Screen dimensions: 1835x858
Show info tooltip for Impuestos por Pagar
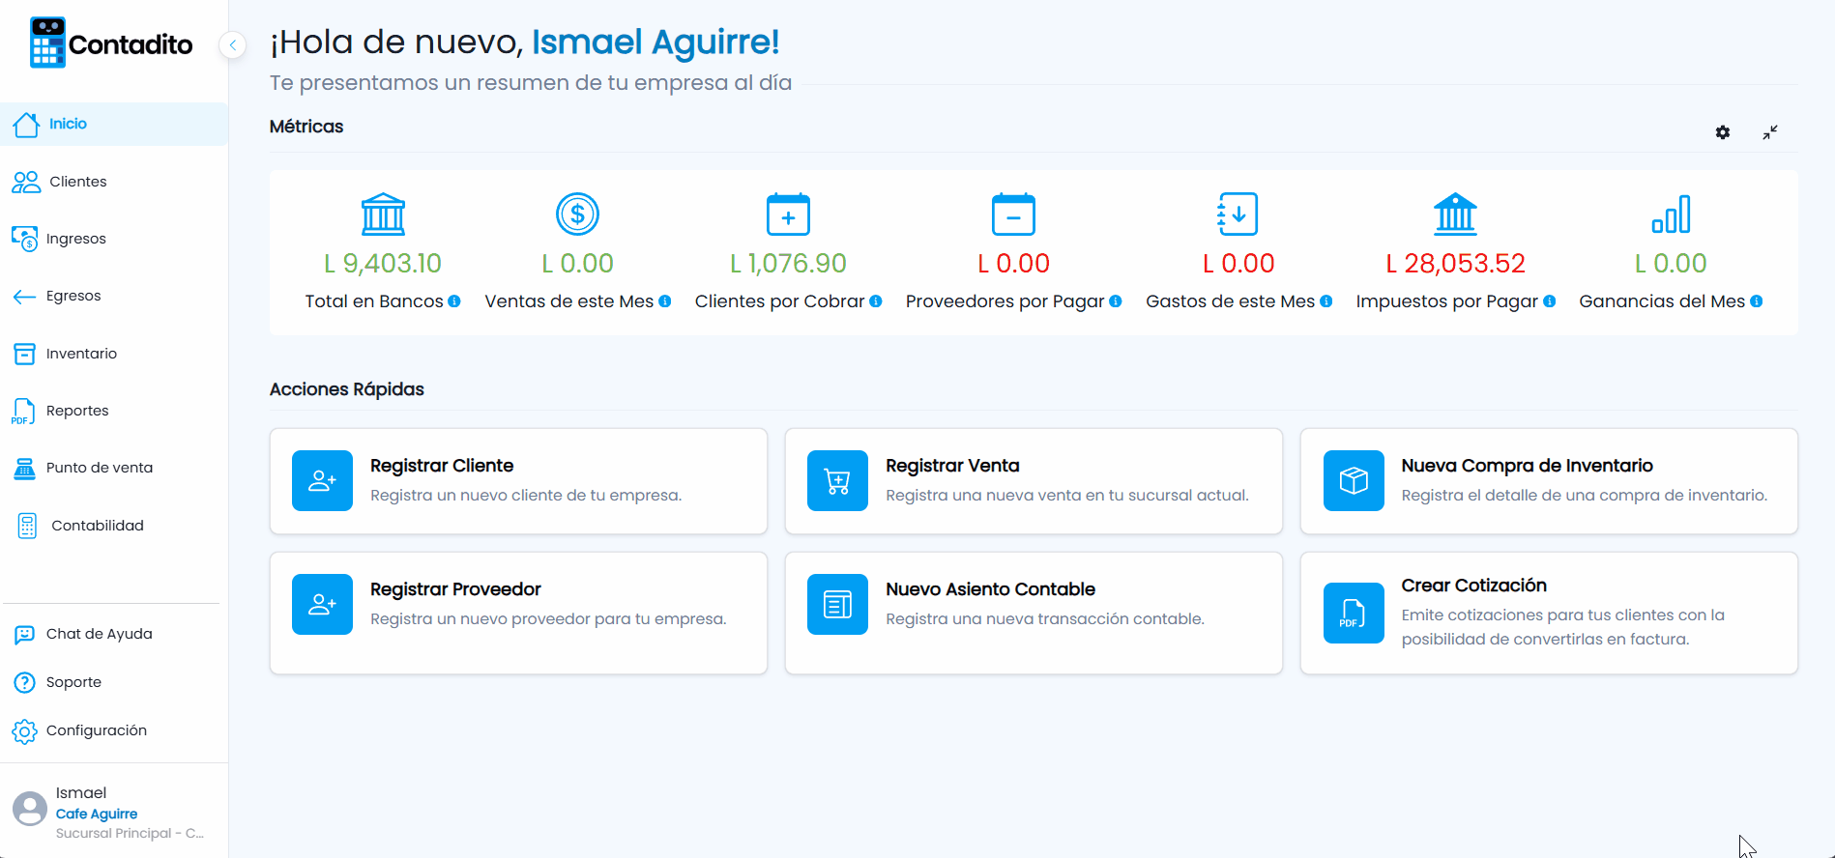click(x=1550, y=301)
